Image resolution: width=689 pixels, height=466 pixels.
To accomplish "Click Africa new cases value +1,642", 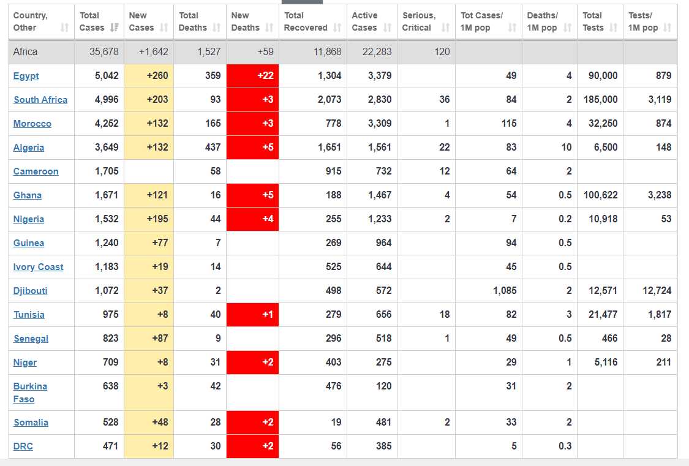I will coord(153,52).
